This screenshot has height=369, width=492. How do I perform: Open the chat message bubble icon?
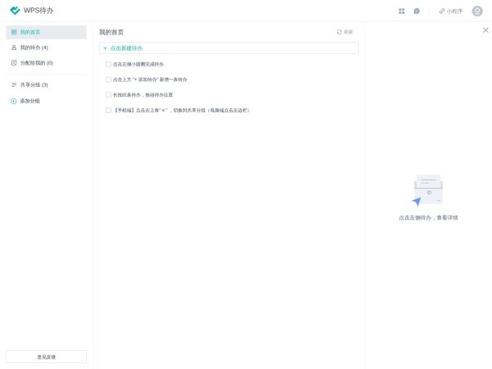pyautogui.click(x=417, y=11)
